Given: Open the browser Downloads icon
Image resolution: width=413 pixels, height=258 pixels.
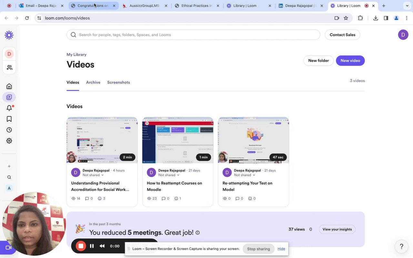Looking at the screenshot, I should [376, 18].
